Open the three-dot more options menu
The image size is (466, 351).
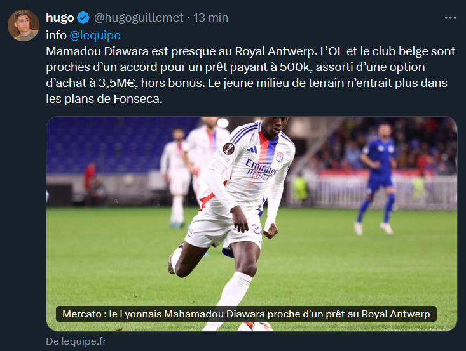pyautogui.click(x=450, y=18)
